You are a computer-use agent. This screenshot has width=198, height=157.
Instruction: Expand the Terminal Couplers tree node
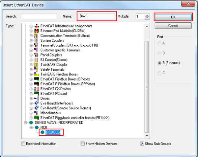pos(31,45)
